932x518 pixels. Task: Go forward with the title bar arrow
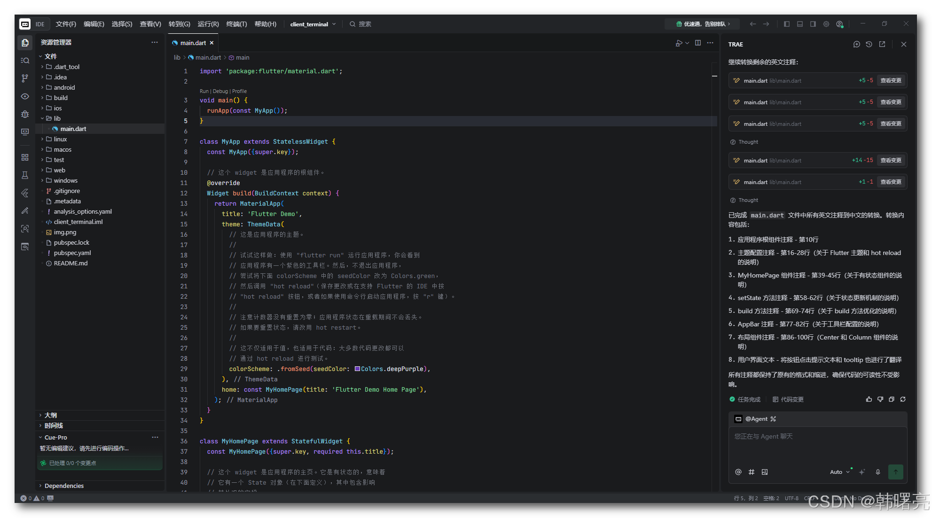click(x=766, y=24)
